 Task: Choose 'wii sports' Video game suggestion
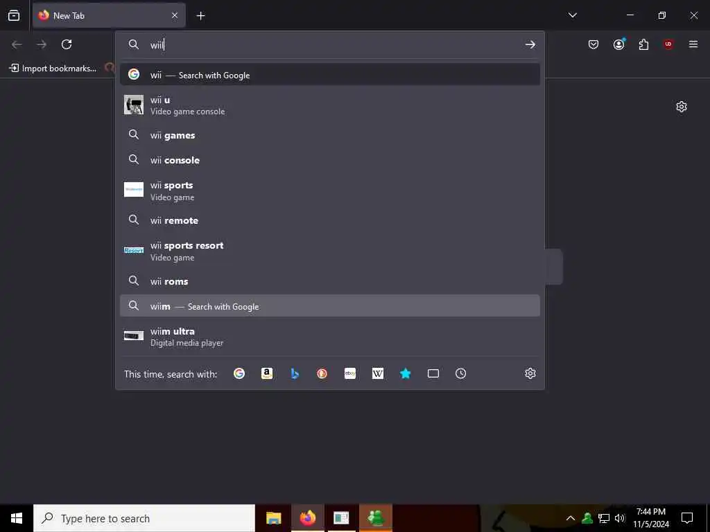coord(329,190)
